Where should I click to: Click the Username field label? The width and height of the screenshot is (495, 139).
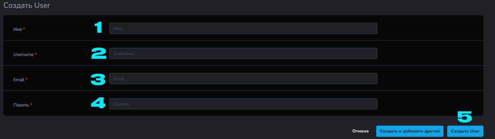[23, 54]
